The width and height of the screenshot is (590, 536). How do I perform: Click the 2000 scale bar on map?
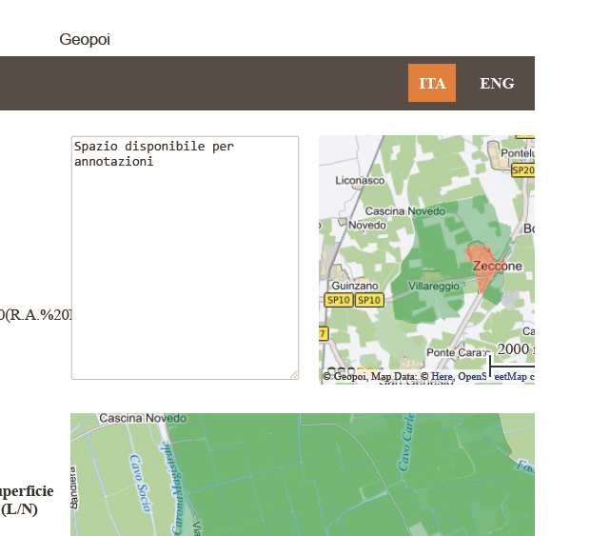[512, 351]
